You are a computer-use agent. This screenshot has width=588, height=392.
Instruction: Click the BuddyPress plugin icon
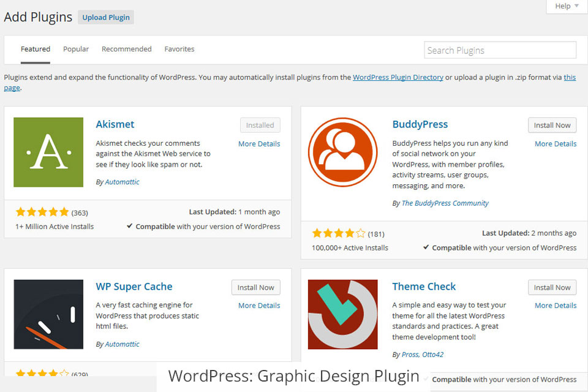[343, 153]
